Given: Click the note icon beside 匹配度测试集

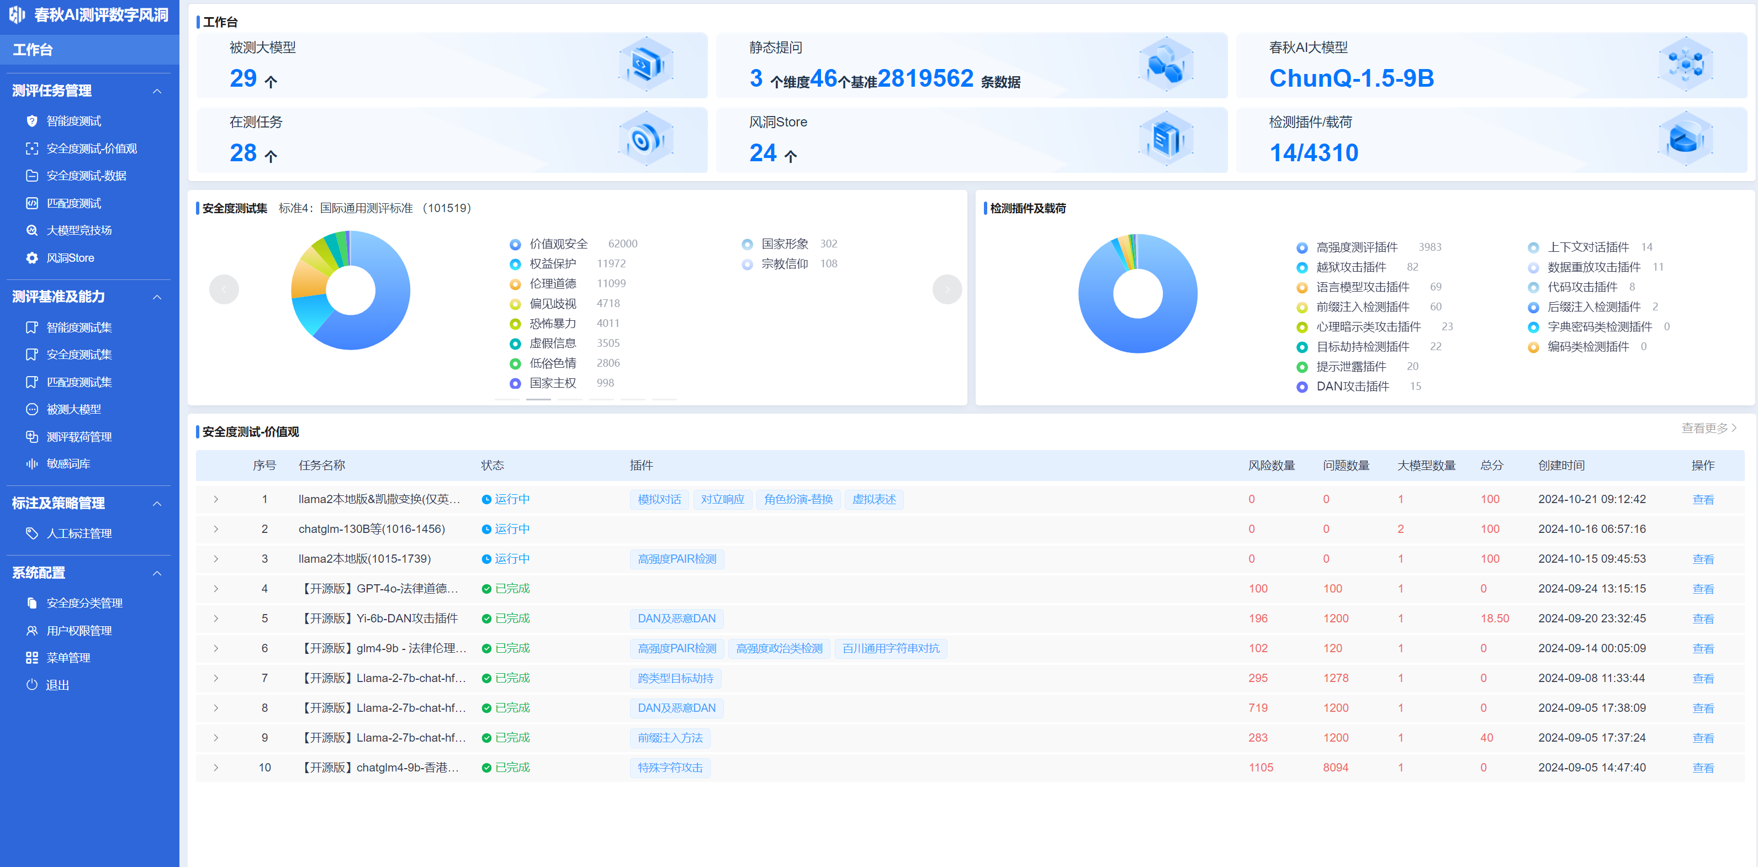Looking at the screenshot, I should click(x=31, y=382).
